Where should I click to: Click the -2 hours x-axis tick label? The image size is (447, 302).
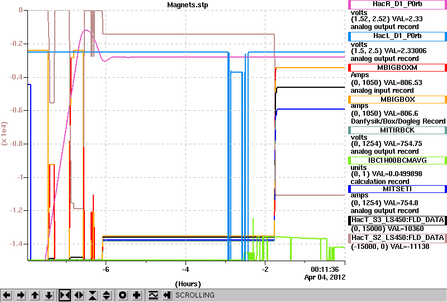[x=265, y=270]
